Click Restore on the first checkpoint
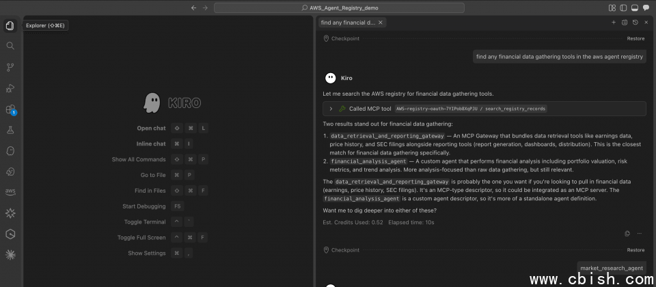 [x=635, y=39]
